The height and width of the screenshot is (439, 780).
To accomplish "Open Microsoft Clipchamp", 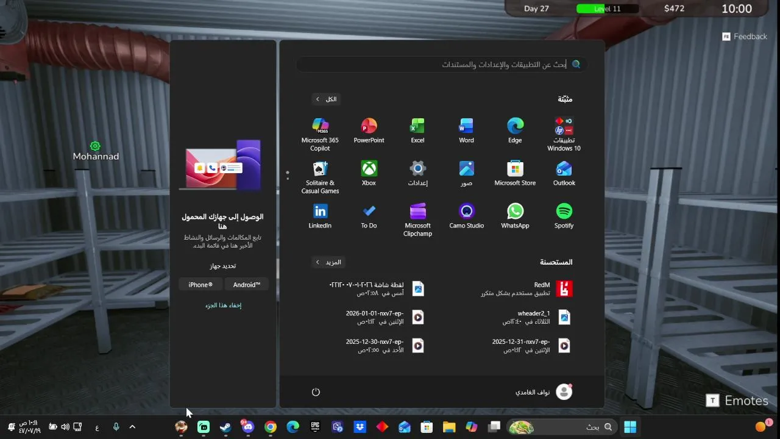I will coord(417,220).
